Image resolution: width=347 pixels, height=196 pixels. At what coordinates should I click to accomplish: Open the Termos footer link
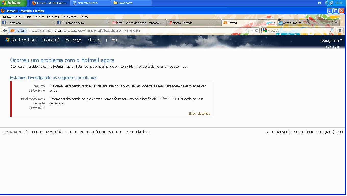click(37, 132)
